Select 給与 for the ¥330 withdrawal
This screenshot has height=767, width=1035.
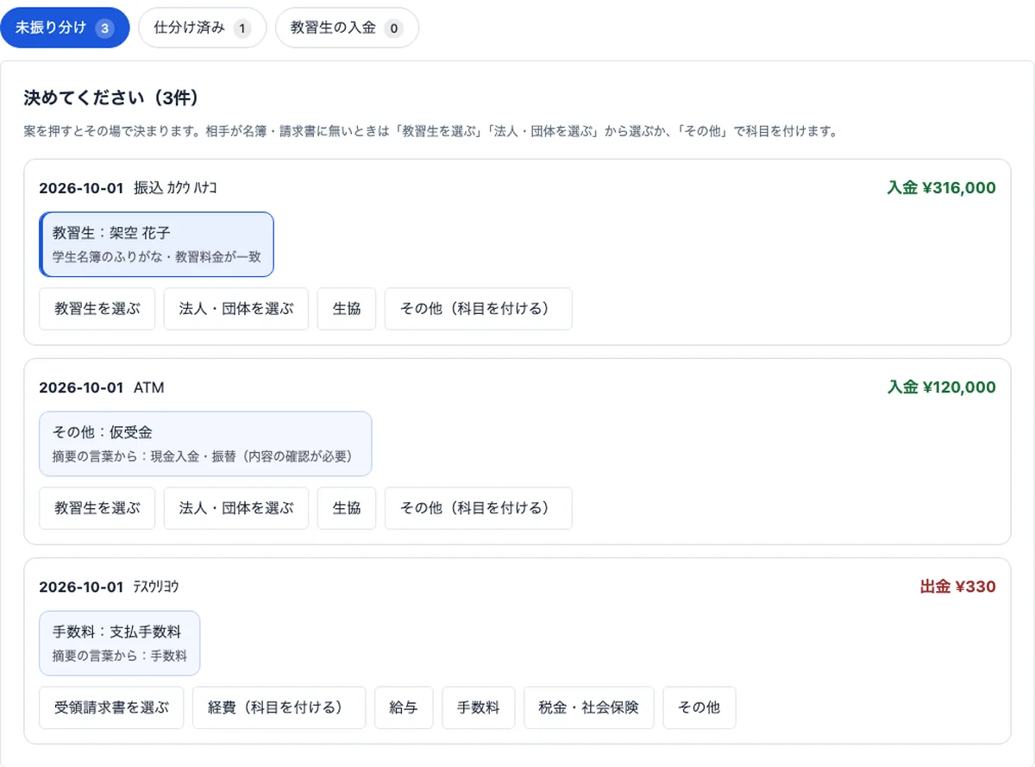point(404,707)
